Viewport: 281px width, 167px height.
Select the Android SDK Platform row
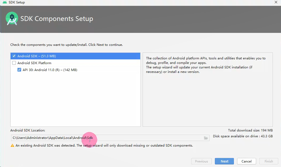point(75,63)
